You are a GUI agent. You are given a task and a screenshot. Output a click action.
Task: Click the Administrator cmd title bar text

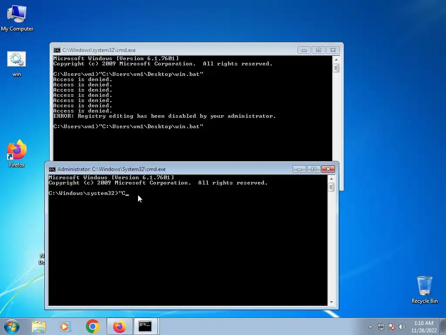point(111,169)
